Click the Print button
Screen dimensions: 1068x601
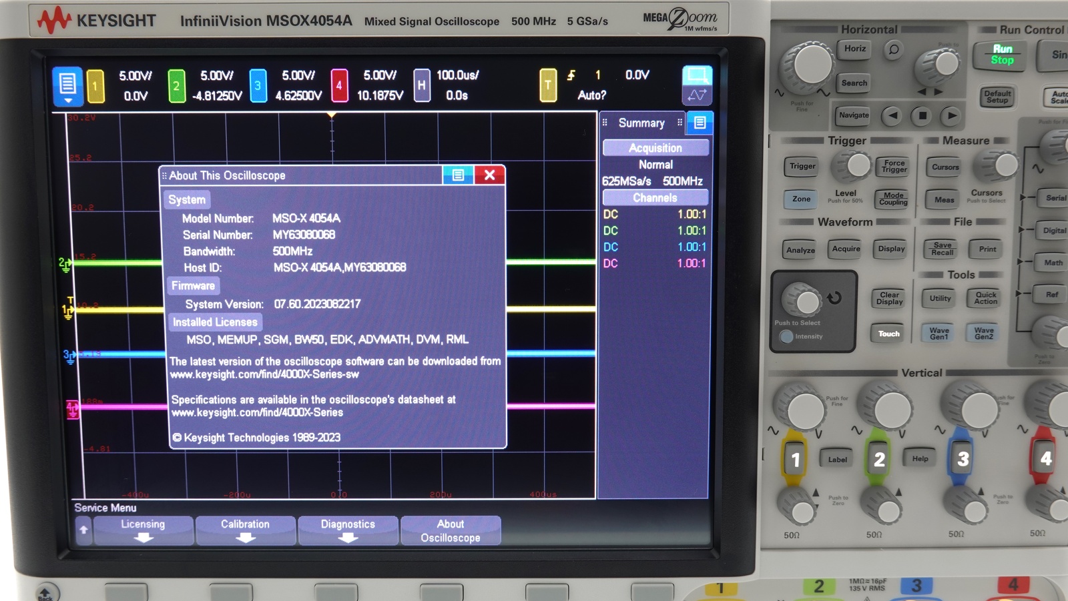[987, 249]
